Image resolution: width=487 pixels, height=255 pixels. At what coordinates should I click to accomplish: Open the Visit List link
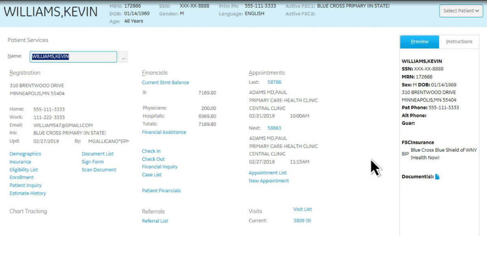tap(302, 209)
